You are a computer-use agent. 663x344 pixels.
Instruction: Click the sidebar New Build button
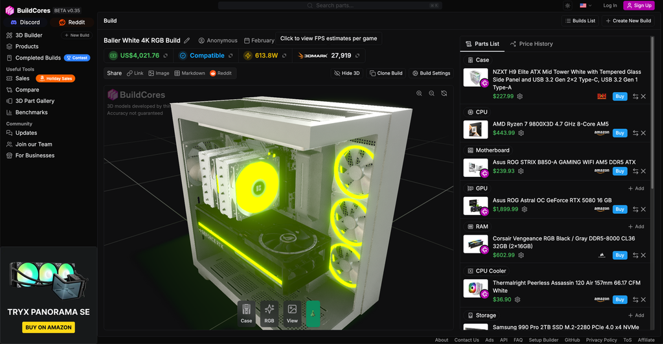point(77,35)
